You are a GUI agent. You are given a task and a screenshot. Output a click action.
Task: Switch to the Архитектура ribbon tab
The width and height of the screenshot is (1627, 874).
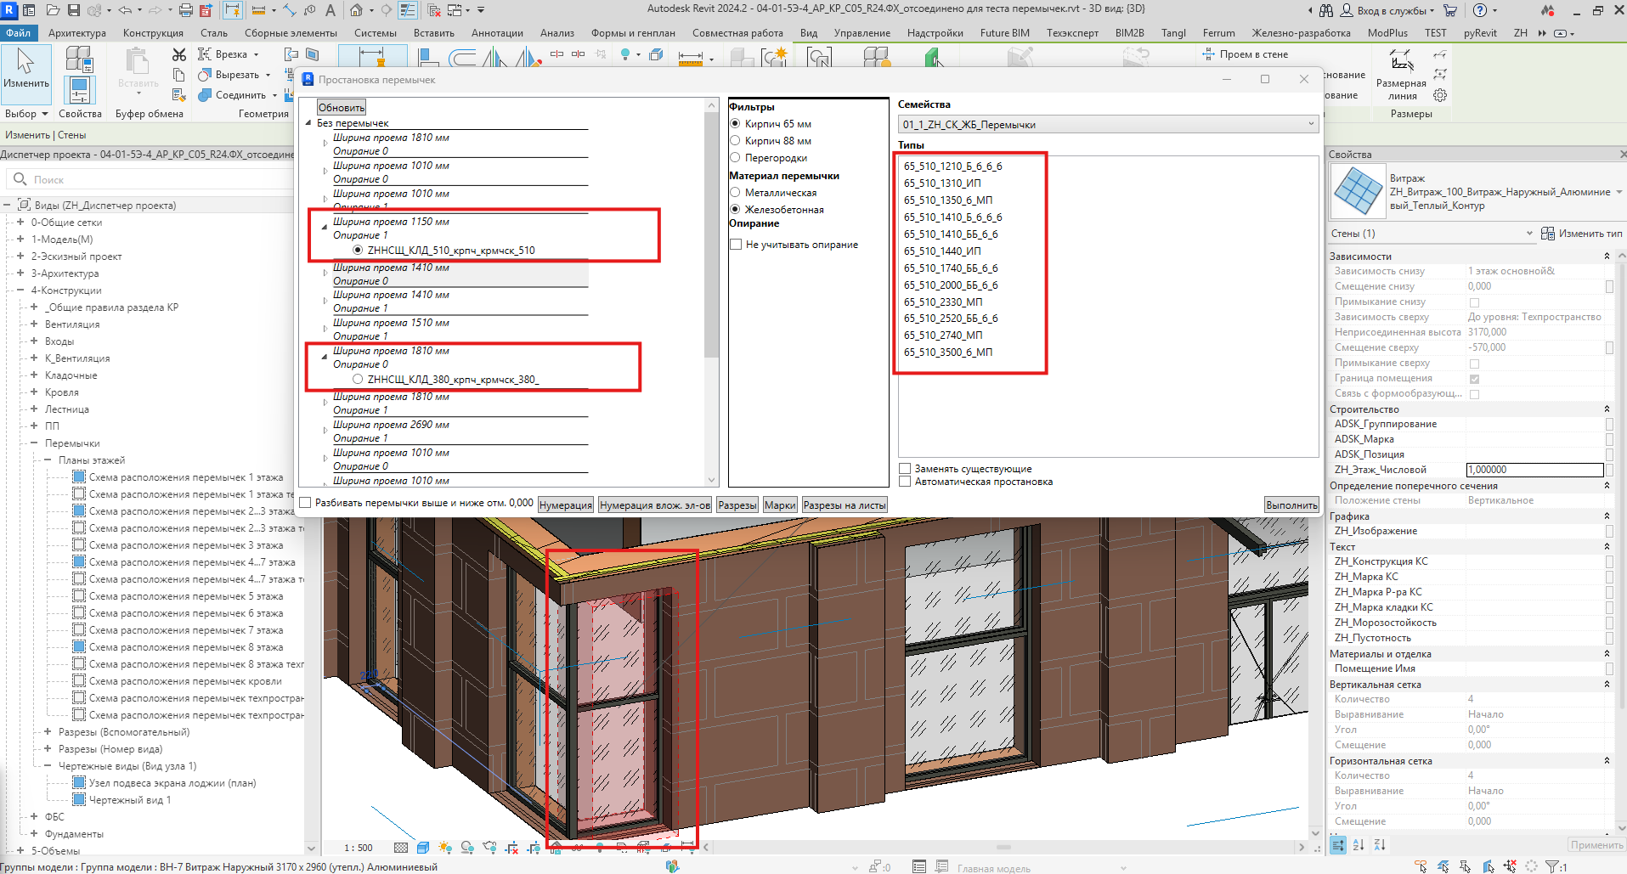tap(77, 33)
